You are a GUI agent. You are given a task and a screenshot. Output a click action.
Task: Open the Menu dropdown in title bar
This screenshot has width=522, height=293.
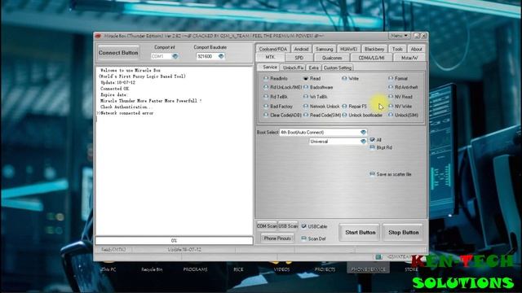click(x=399, y=36)
